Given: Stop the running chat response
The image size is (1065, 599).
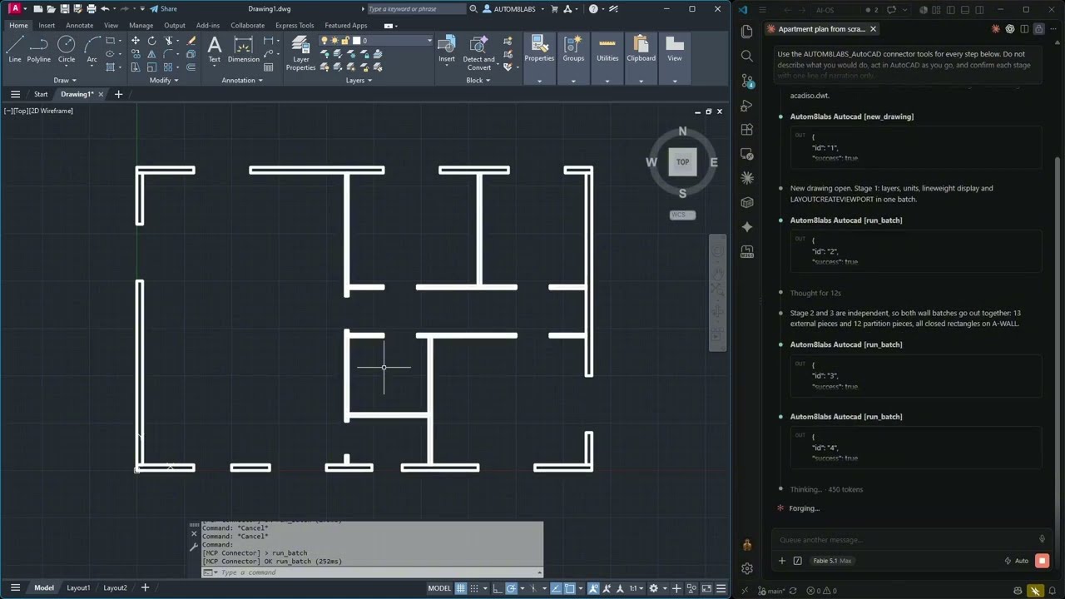Looking at the screenshot, I should point(1042,561).
